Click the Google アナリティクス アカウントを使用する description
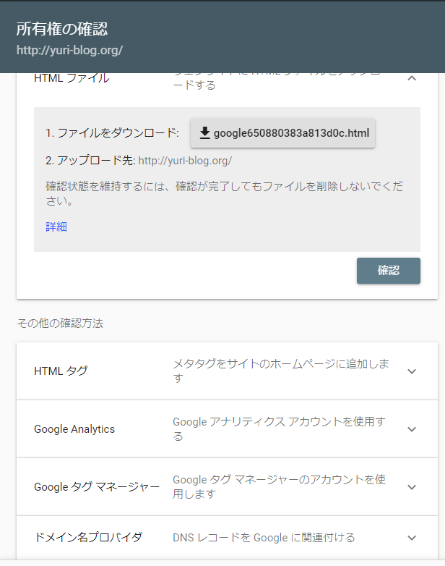Image resolution: width=445 pixels, height=566 pixels. pos(280,428)
